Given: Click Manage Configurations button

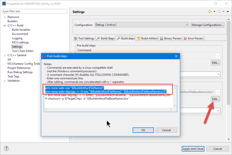Looking at the screenshot, I should click(207, 25).
